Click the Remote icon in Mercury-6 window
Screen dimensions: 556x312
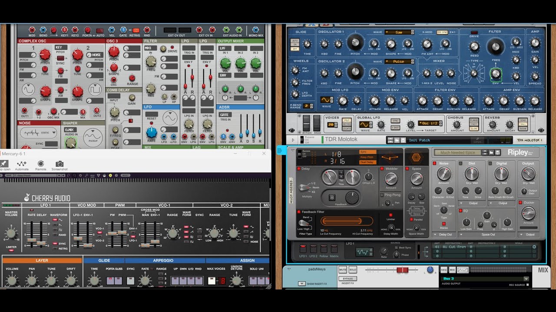point(41,164)
